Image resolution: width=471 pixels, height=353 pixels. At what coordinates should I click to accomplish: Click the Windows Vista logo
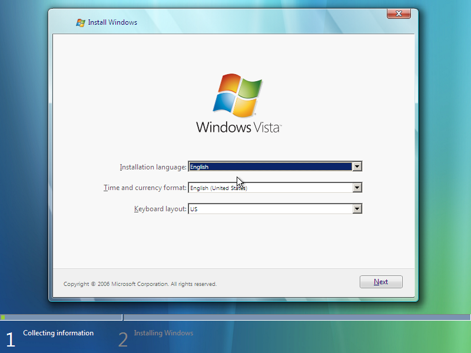(x=237, y=100)
